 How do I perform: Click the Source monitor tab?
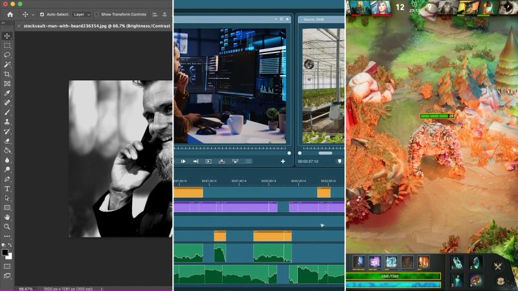tap(314, 19)
